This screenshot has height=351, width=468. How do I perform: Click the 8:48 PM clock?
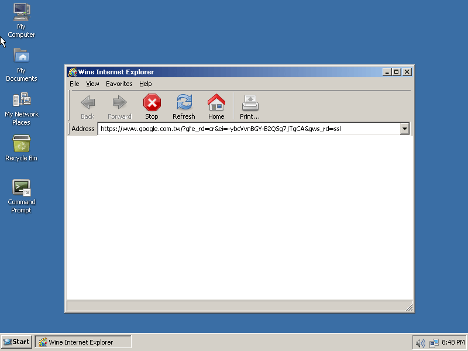pyautogui.click(x=453, y=342)
